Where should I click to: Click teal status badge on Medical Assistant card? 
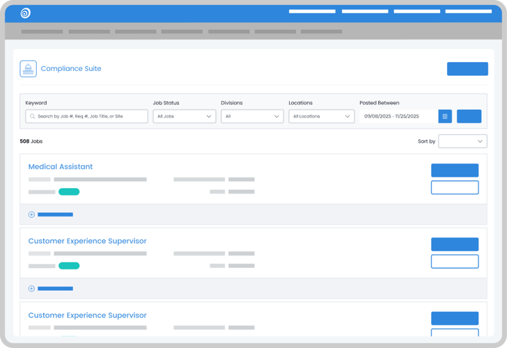[x=69, y=191]
